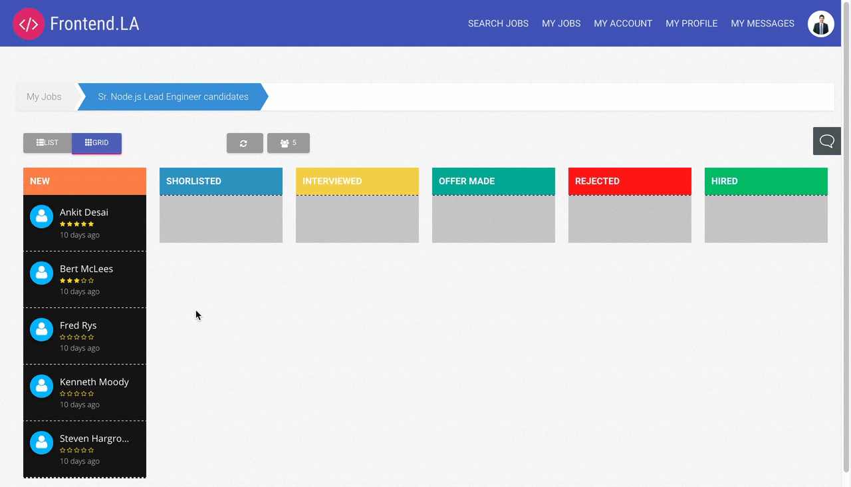Click the empty INTERVIEWED drop area
Viewport: 851px width, 487px height.
[357, 219]
